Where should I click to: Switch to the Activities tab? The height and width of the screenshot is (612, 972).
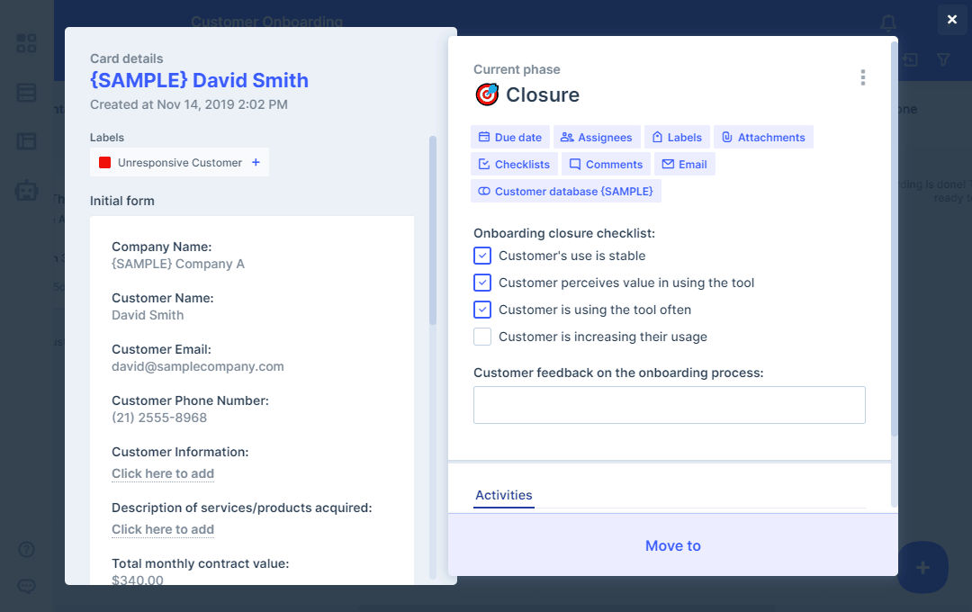point(503,495)
